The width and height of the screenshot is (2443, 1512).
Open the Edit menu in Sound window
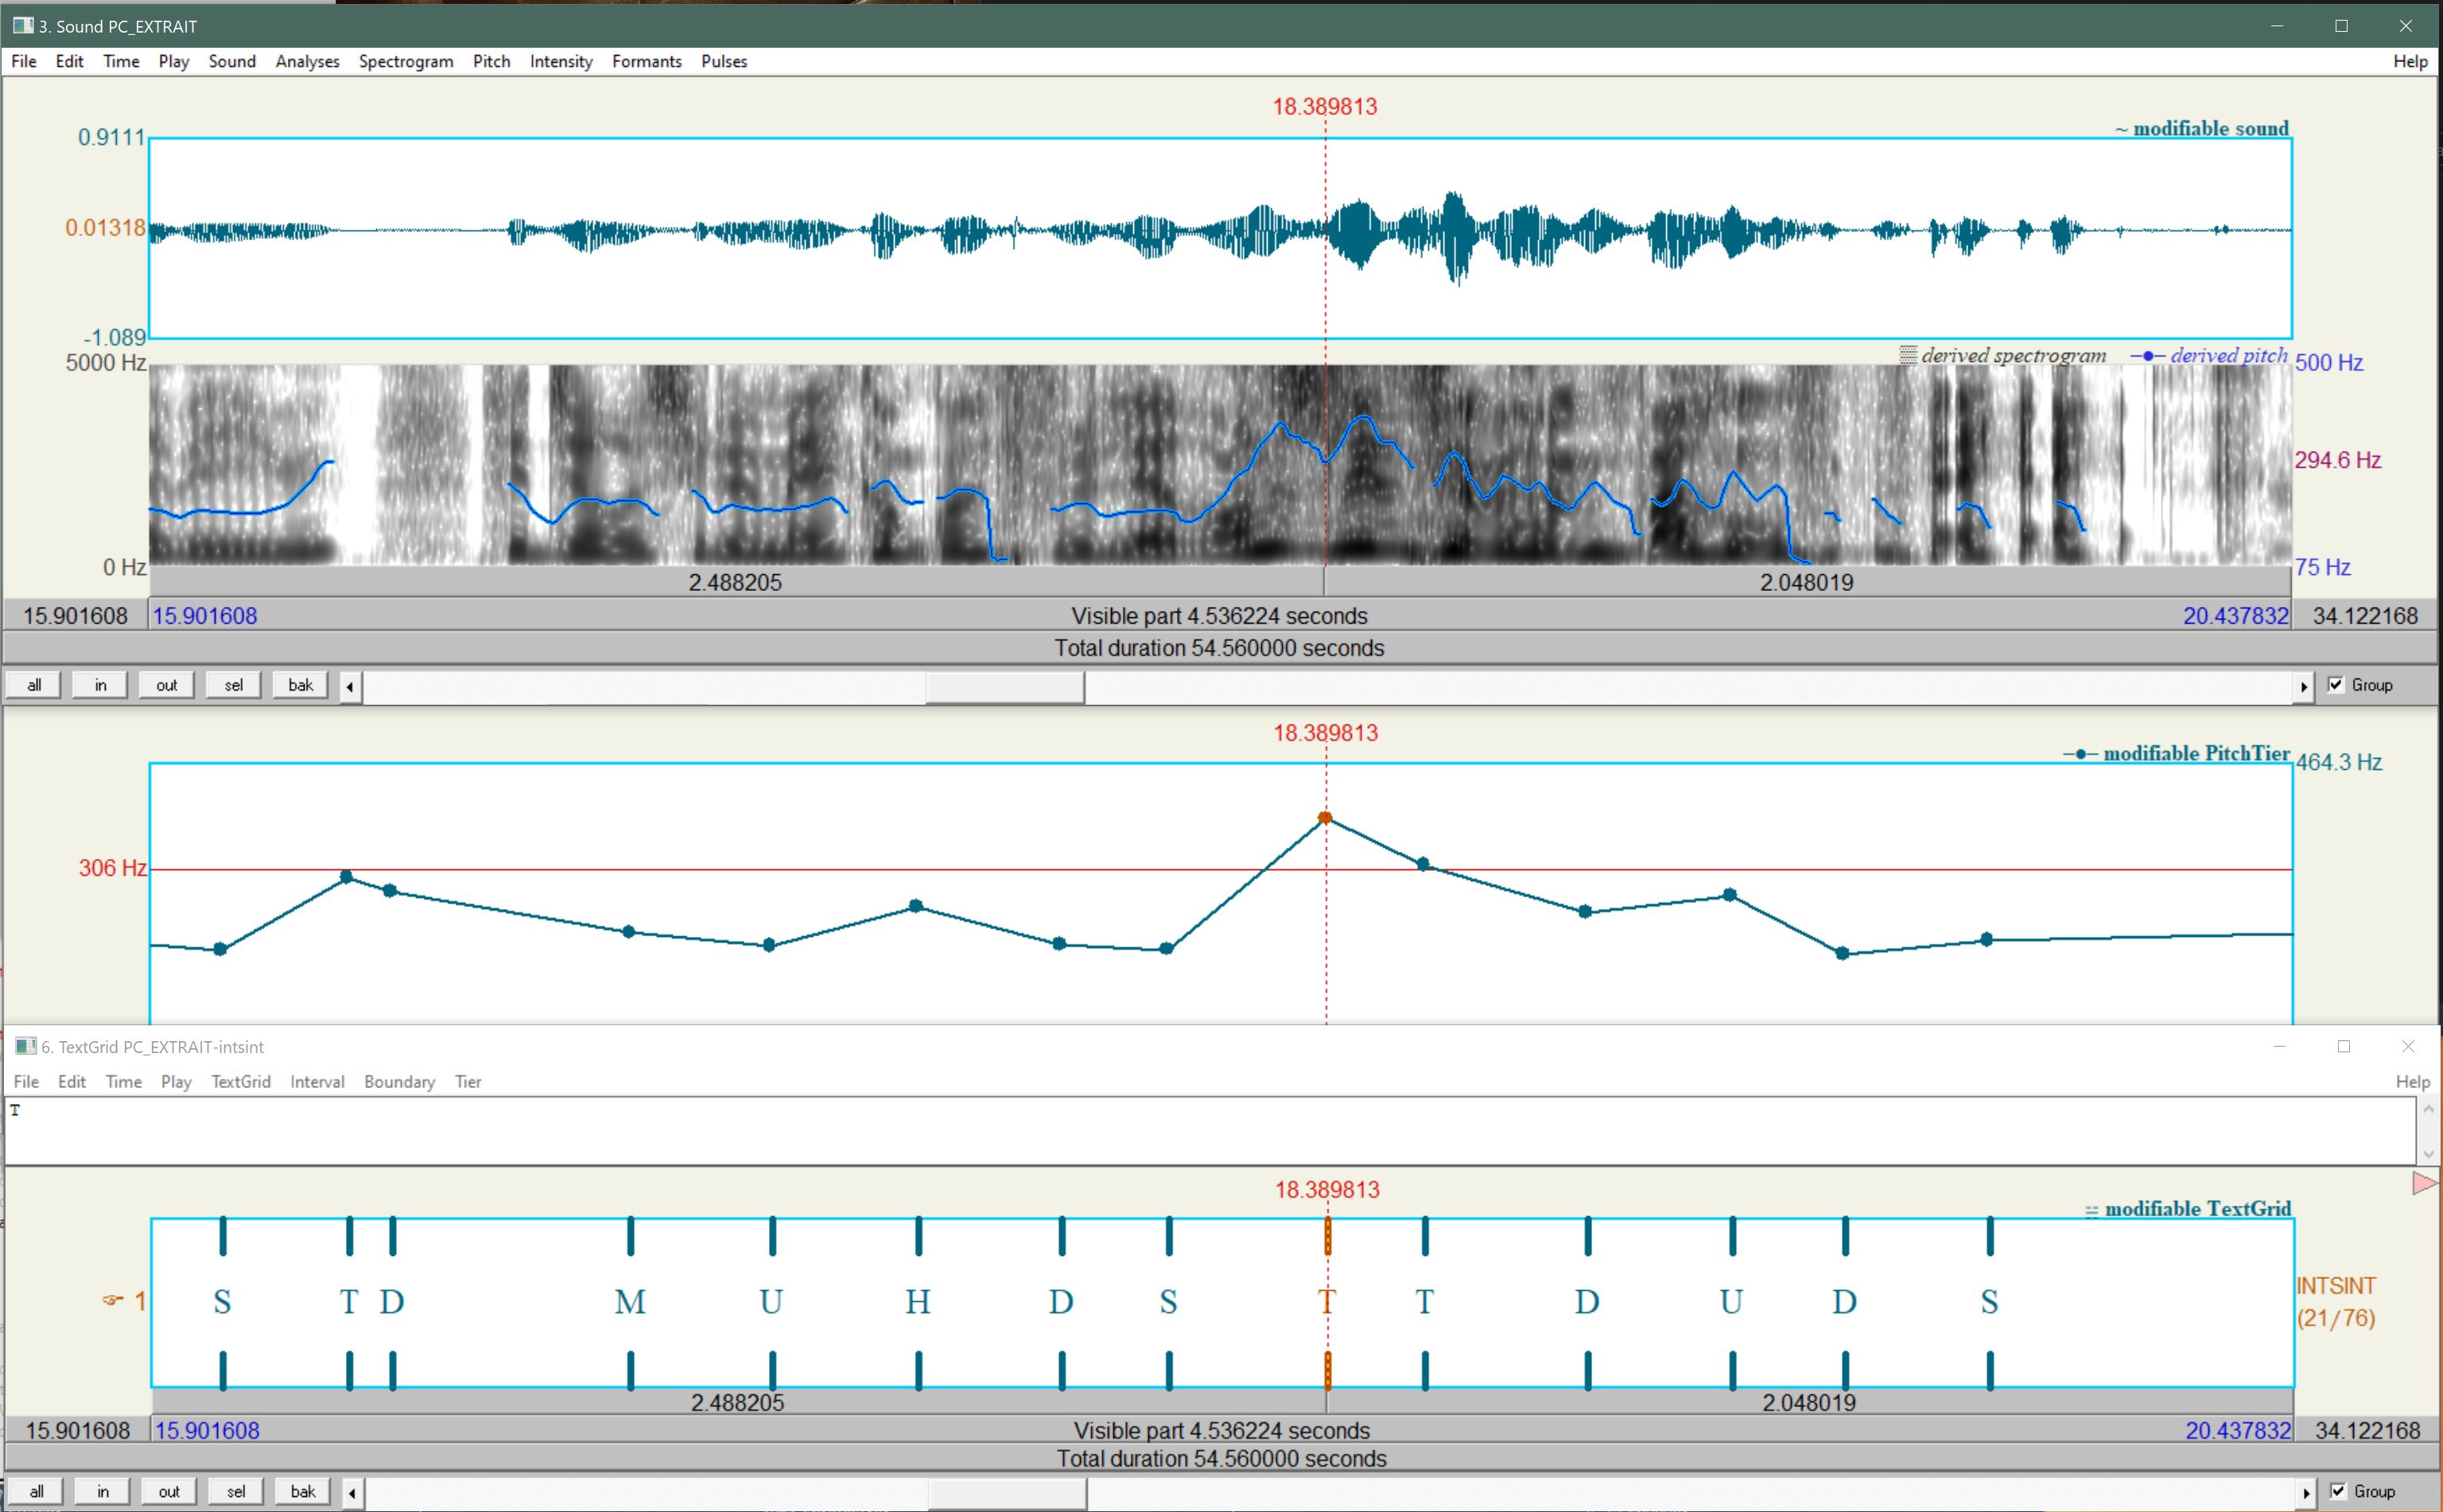click(69, 61)
